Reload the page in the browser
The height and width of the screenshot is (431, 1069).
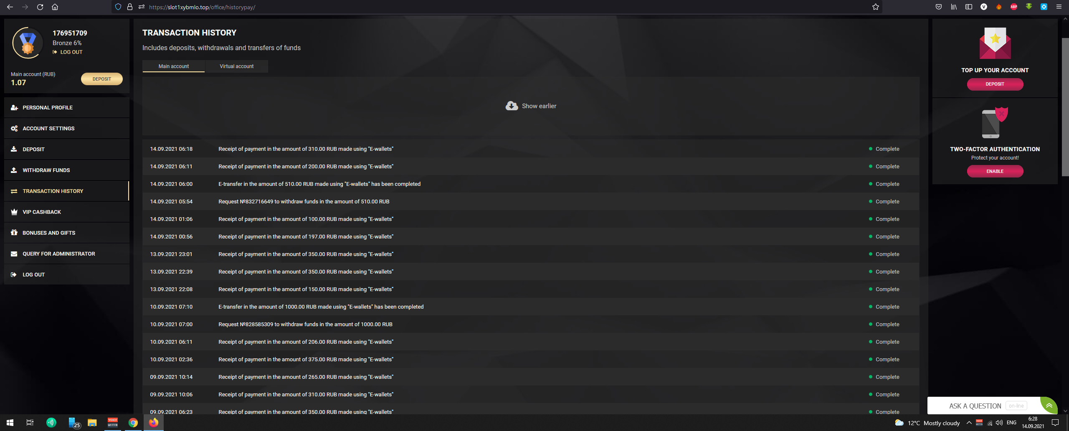point(40,7)
